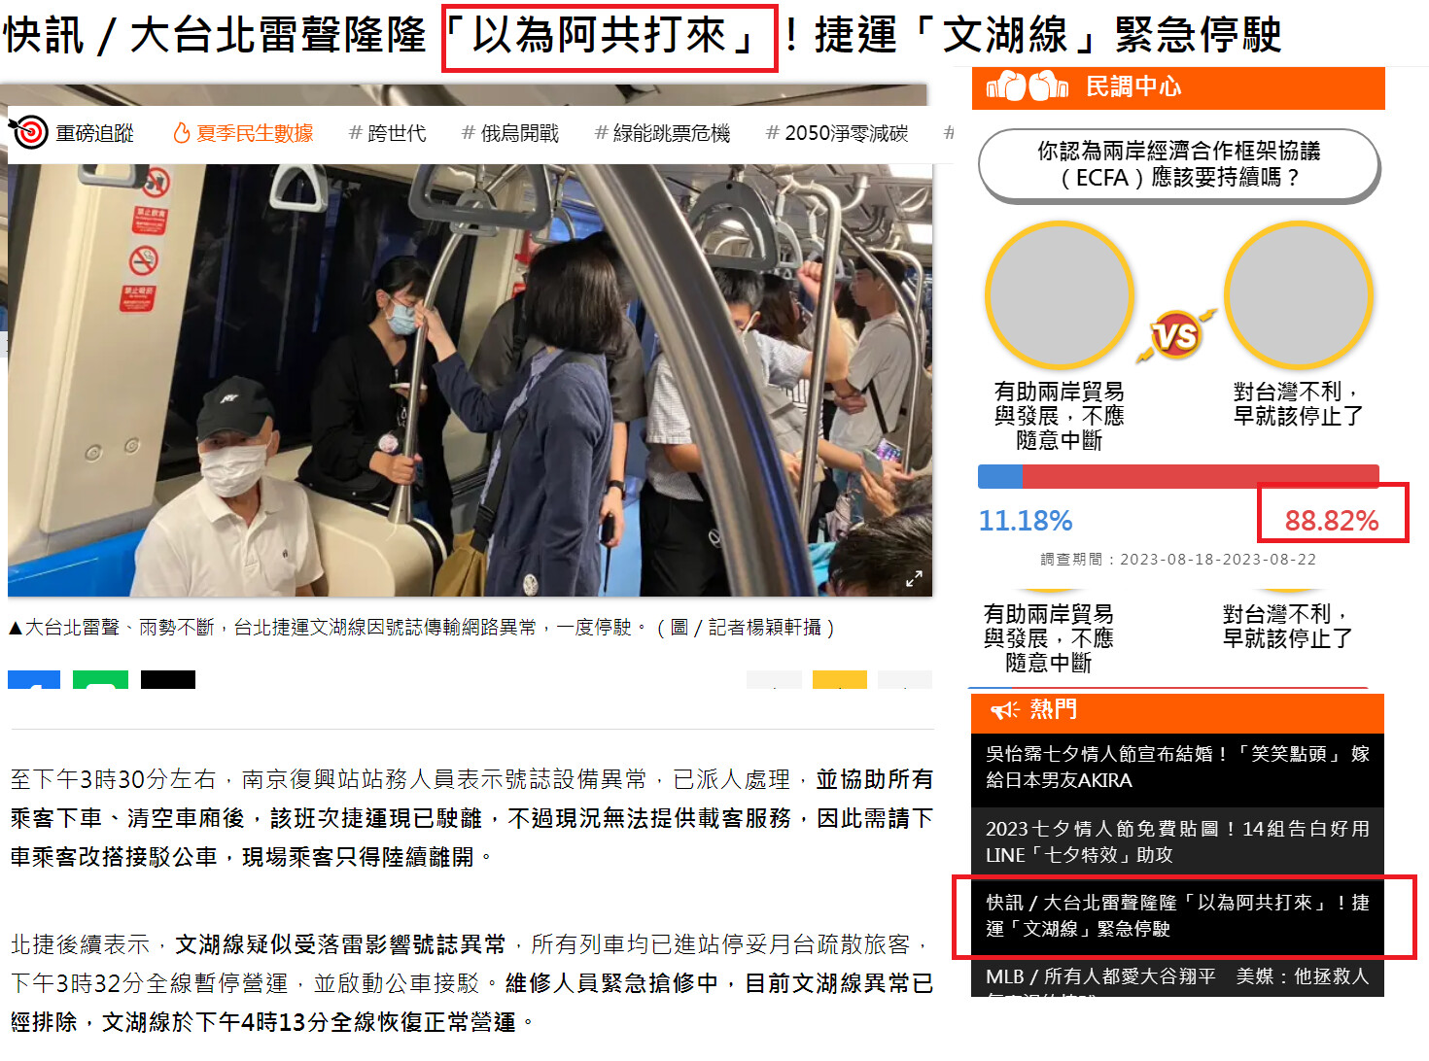Vote for 對台灣不利 circle option

coord(1298,295)
